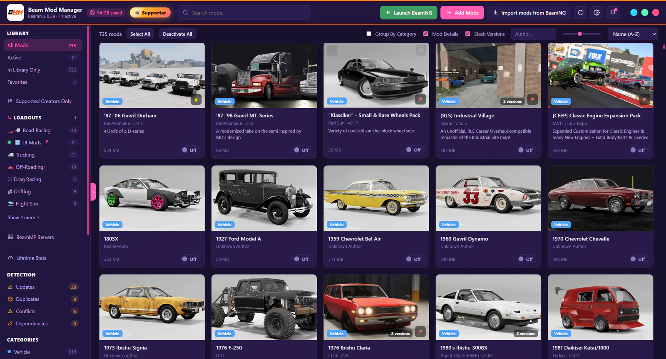Viewport: 666px width, 359px height.
Task: Click the pin icon next to UI Mods
Action: (47, 142)
